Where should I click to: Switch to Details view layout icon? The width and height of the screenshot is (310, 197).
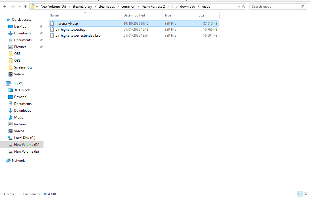point(300,194)
